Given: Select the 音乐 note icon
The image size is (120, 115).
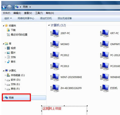Looking at the screenshot, I should 8,62.
